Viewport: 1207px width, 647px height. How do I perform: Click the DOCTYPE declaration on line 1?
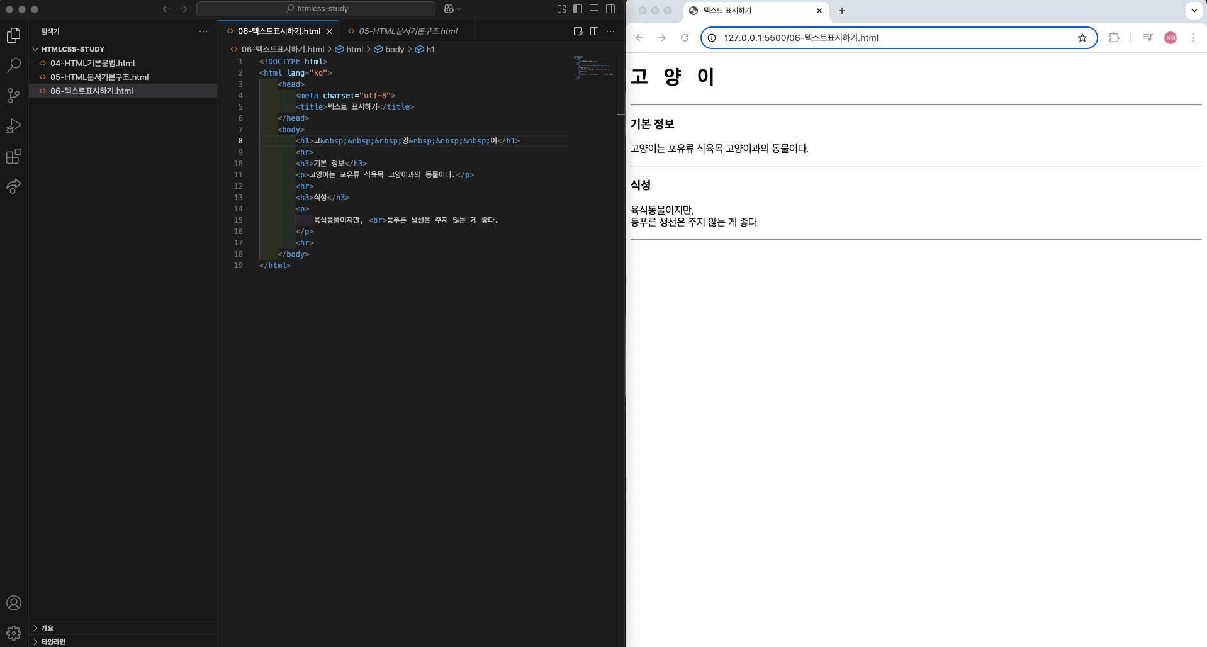pos(293,62)
